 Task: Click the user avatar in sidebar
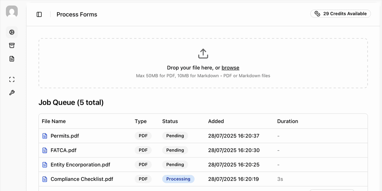point(12,12)
